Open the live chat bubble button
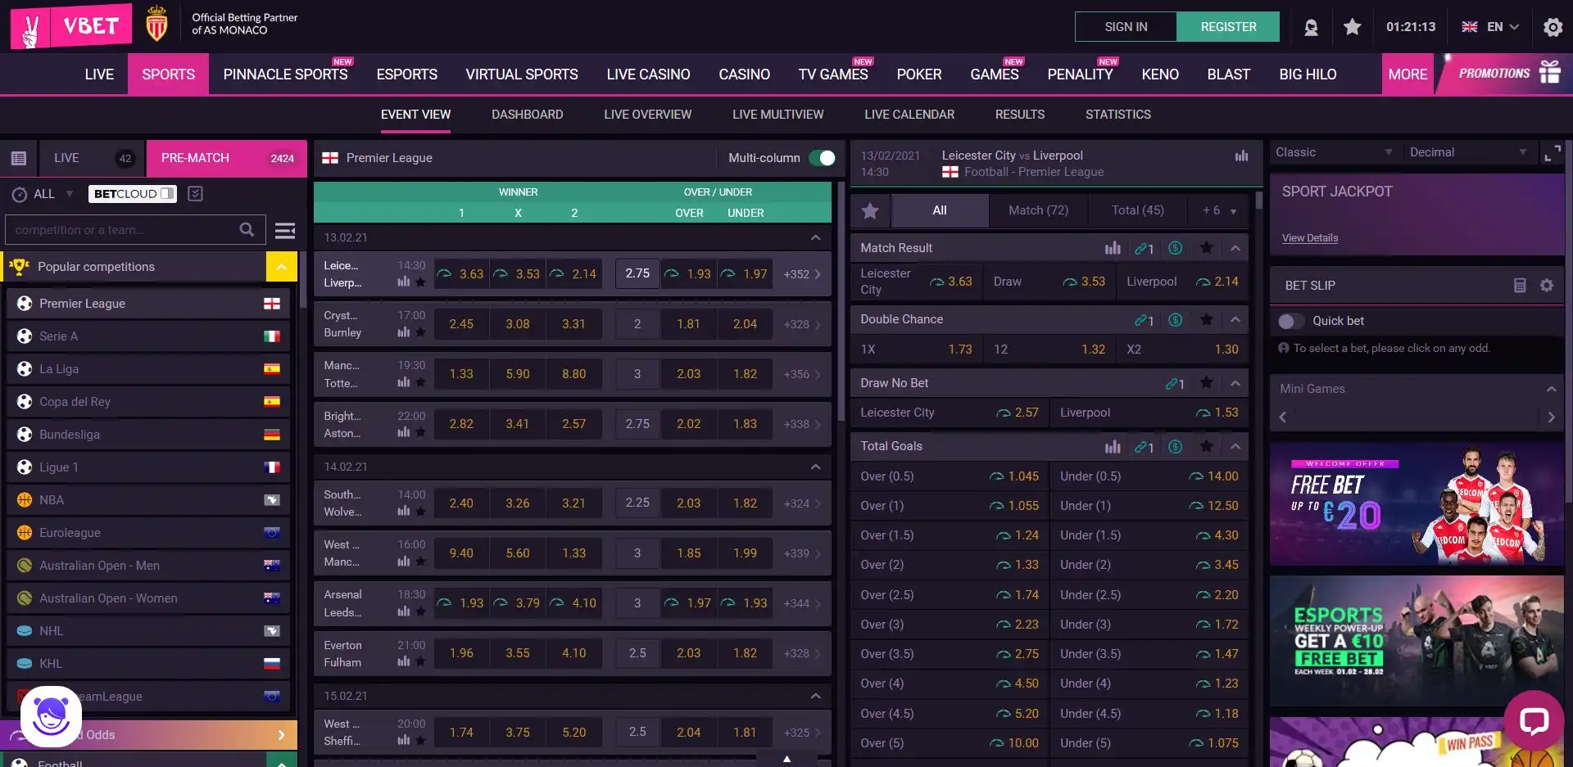This screenshot has height=767, width=1573. point(1534,720)
